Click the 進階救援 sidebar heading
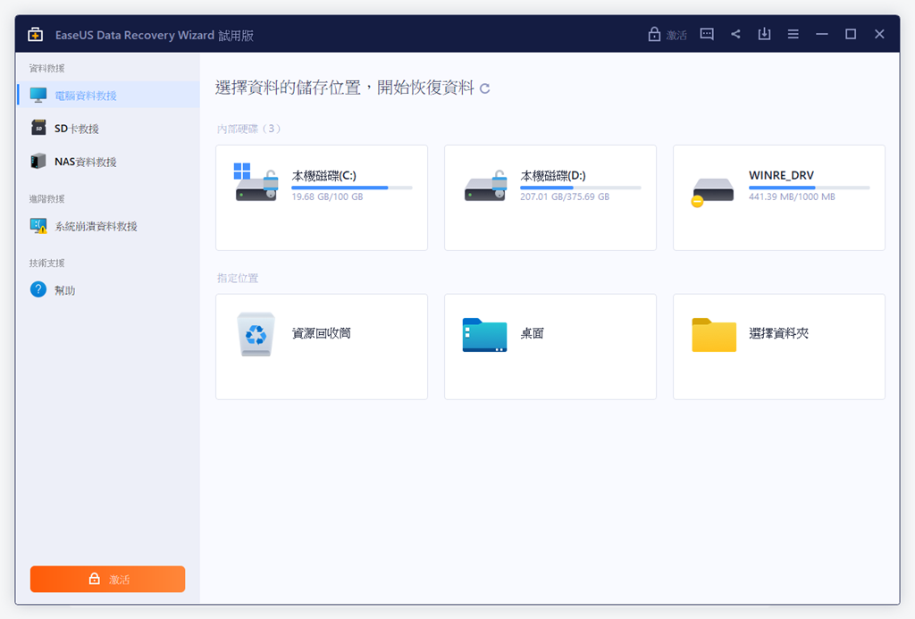 coord(46,199)
